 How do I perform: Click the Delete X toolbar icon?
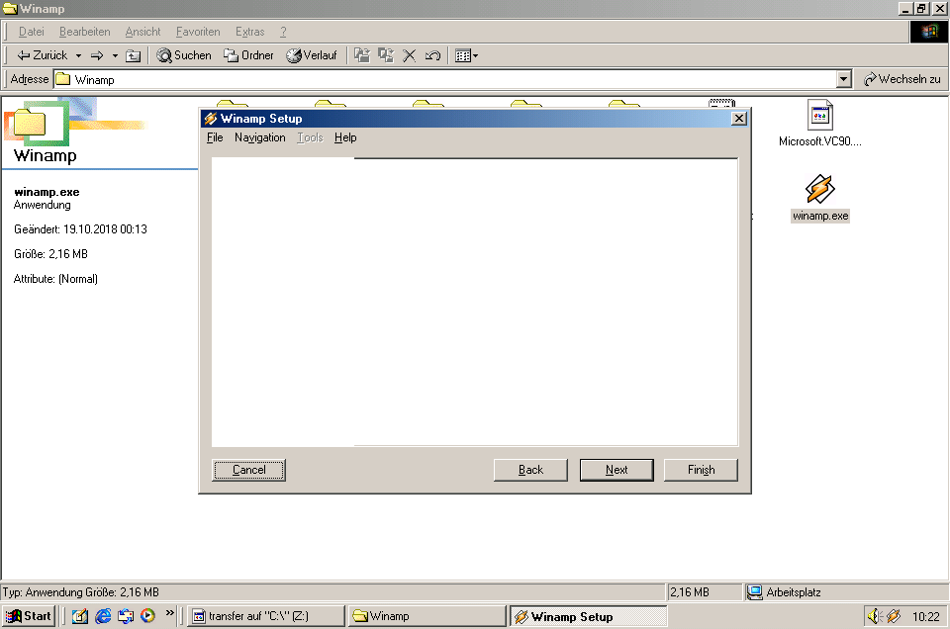point(410,55)
